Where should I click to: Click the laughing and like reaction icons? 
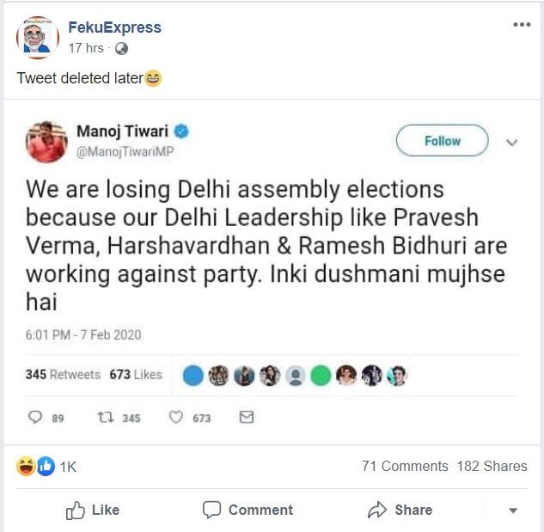click(x=38, y=466)
